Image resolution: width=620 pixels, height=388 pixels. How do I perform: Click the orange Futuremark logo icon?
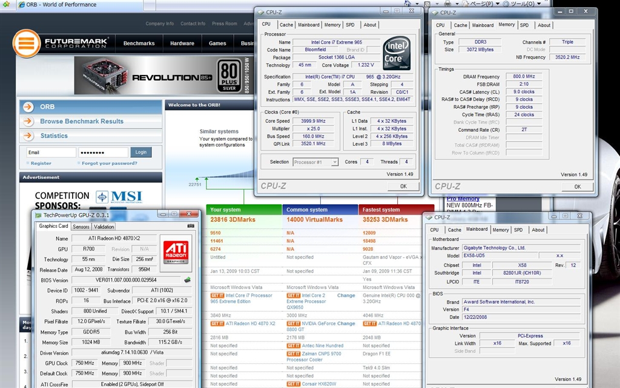tap(27, 43)
